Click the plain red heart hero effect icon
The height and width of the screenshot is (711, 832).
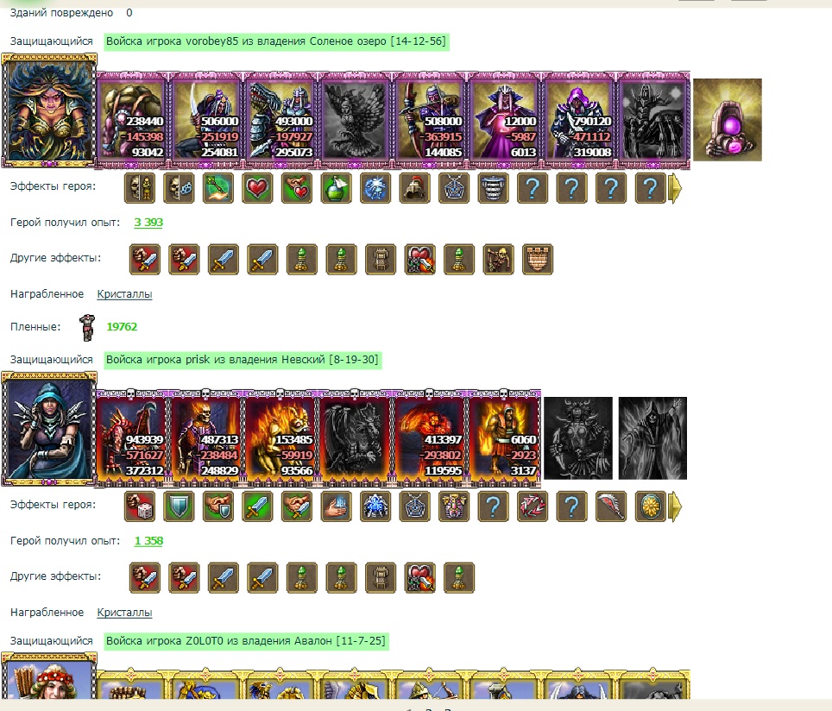(257, 188)
